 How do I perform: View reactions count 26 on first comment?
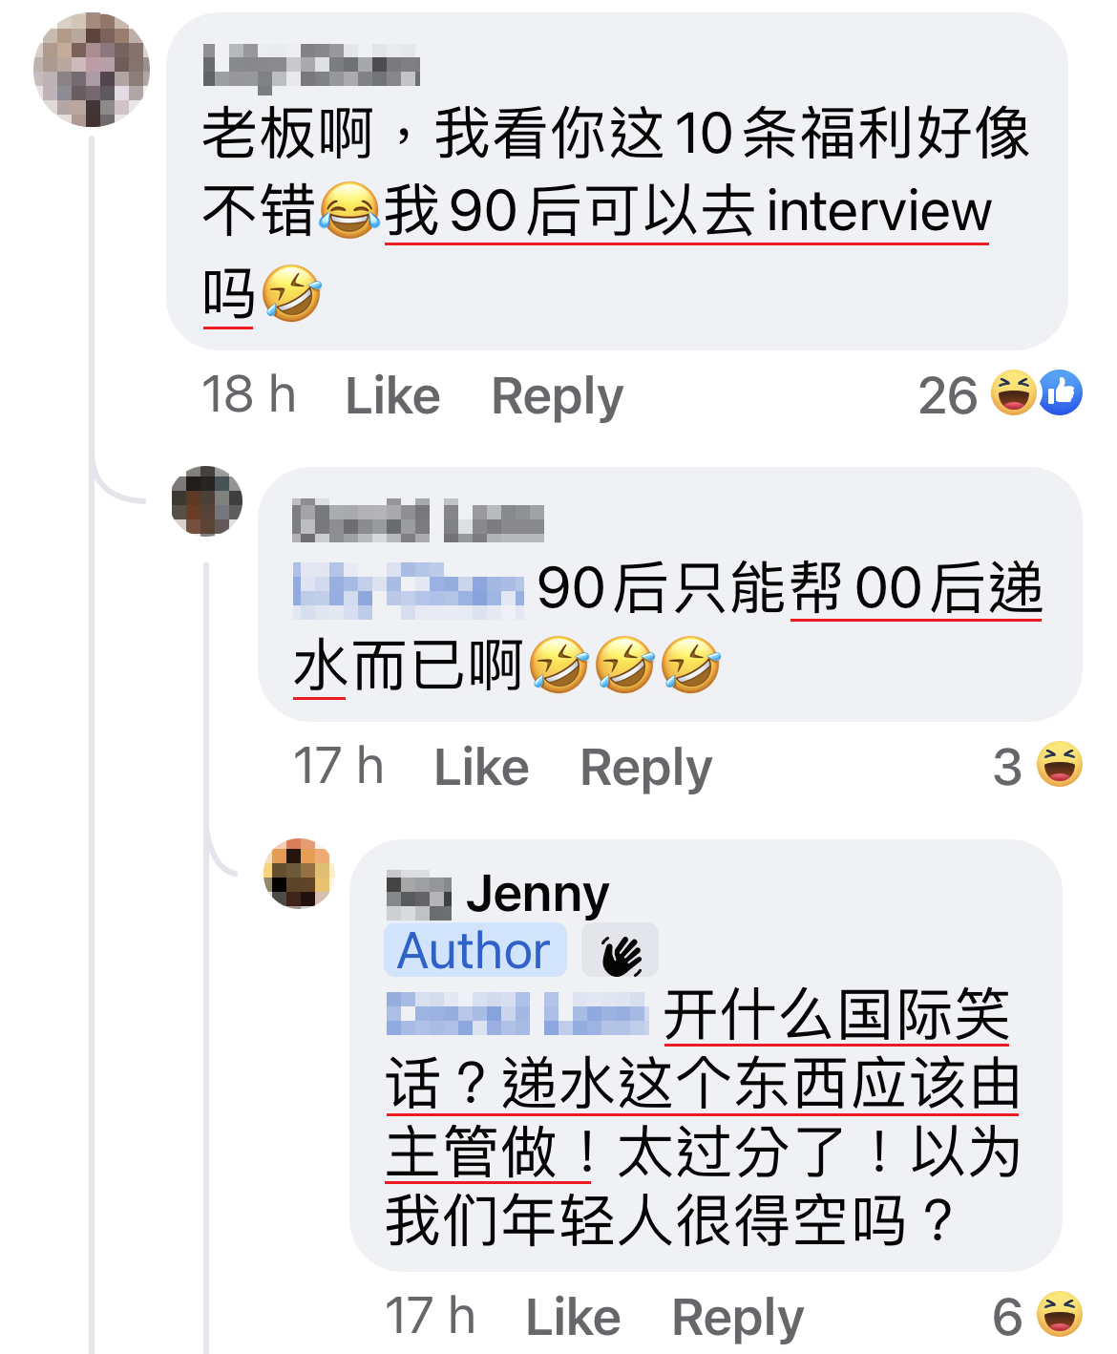[948, 394]
